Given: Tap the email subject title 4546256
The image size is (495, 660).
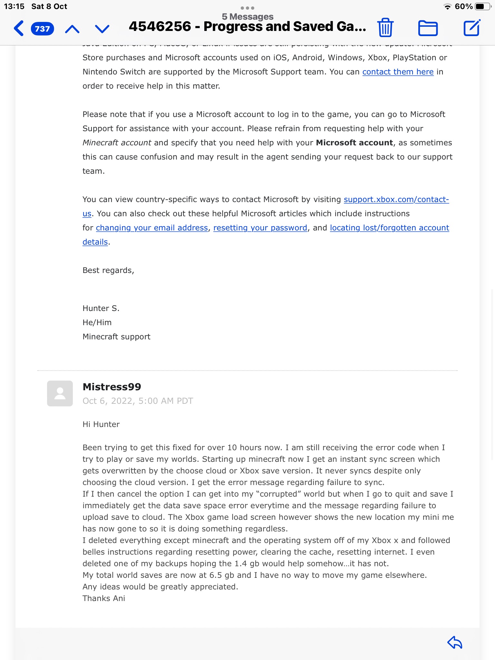Looking at the screenshot, I should point(247,27).
